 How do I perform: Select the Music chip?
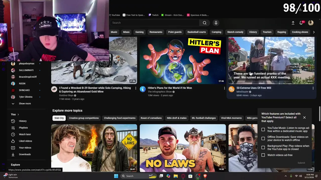114,32
